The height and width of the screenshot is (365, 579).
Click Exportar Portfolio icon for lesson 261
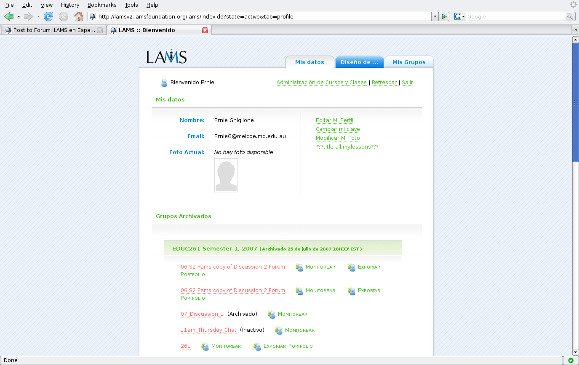[x=257, y=346]
